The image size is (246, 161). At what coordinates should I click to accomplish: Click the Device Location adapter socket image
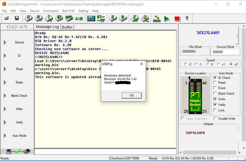[x=195, y=95]
